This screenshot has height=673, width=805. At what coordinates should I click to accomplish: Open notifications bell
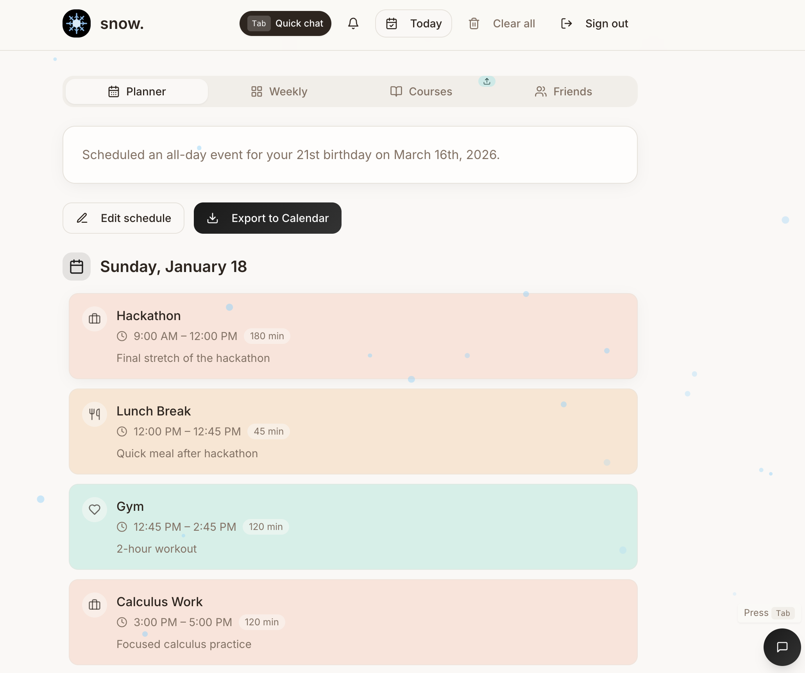point(353,23)
